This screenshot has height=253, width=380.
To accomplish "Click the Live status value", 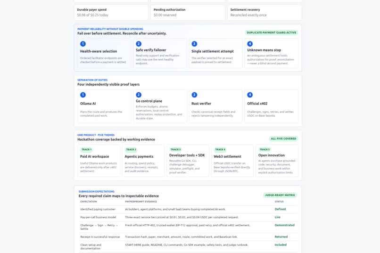I will tap(278, 217).
